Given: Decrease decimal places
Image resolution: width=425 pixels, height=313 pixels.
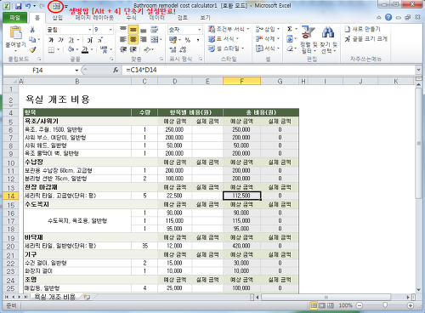Looking at the screenshot, I should tap(183, 49).
